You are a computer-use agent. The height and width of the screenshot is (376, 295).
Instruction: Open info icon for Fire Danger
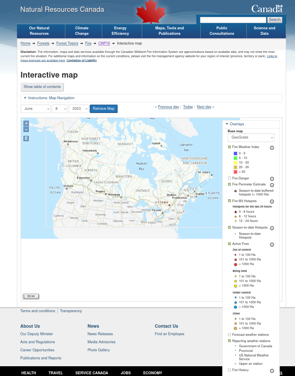272,179
